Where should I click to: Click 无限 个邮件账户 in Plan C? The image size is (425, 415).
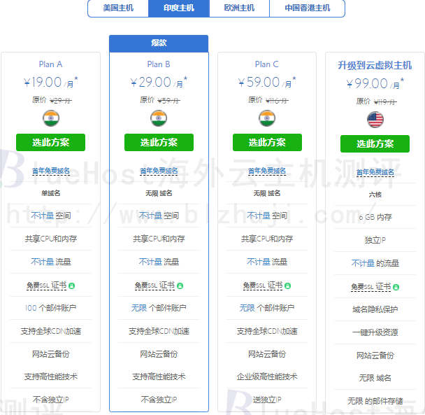[x=267, y=308]
